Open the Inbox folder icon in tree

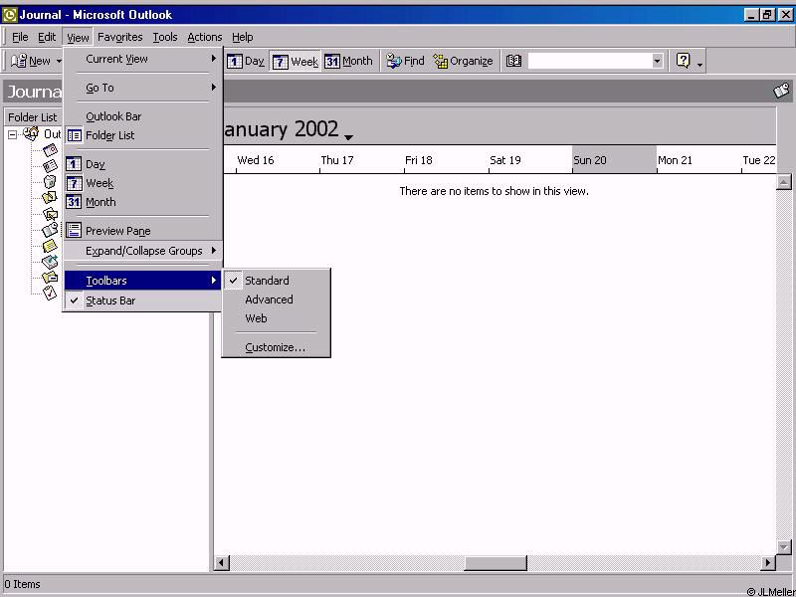click(50, 214)
